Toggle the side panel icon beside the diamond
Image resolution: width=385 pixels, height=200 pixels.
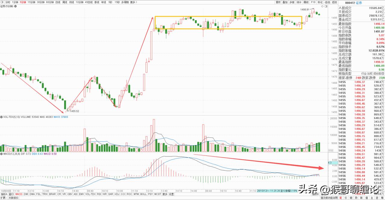tap(326, 6)
